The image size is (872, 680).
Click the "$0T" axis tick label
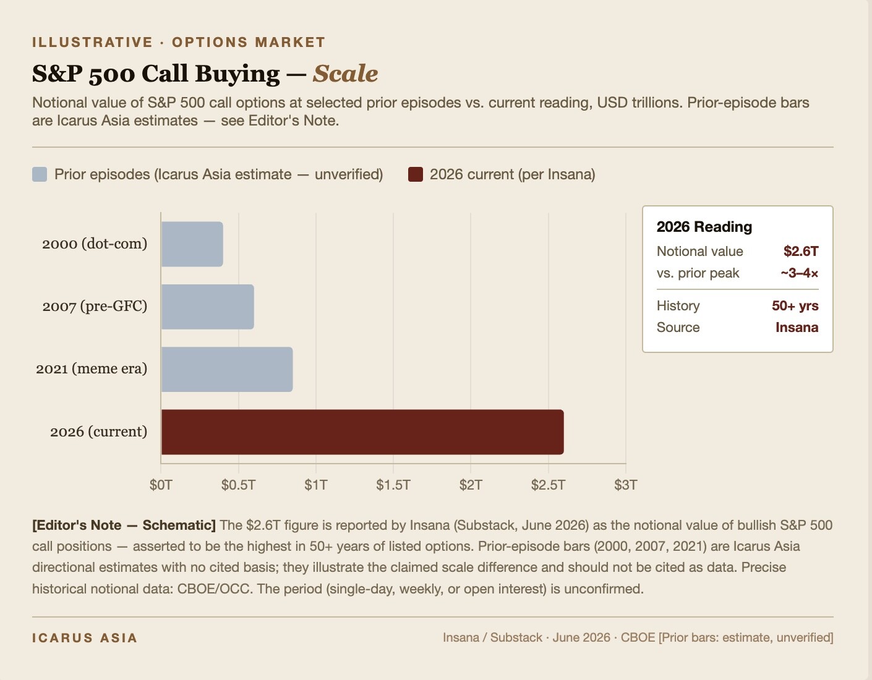click(161, 485)
